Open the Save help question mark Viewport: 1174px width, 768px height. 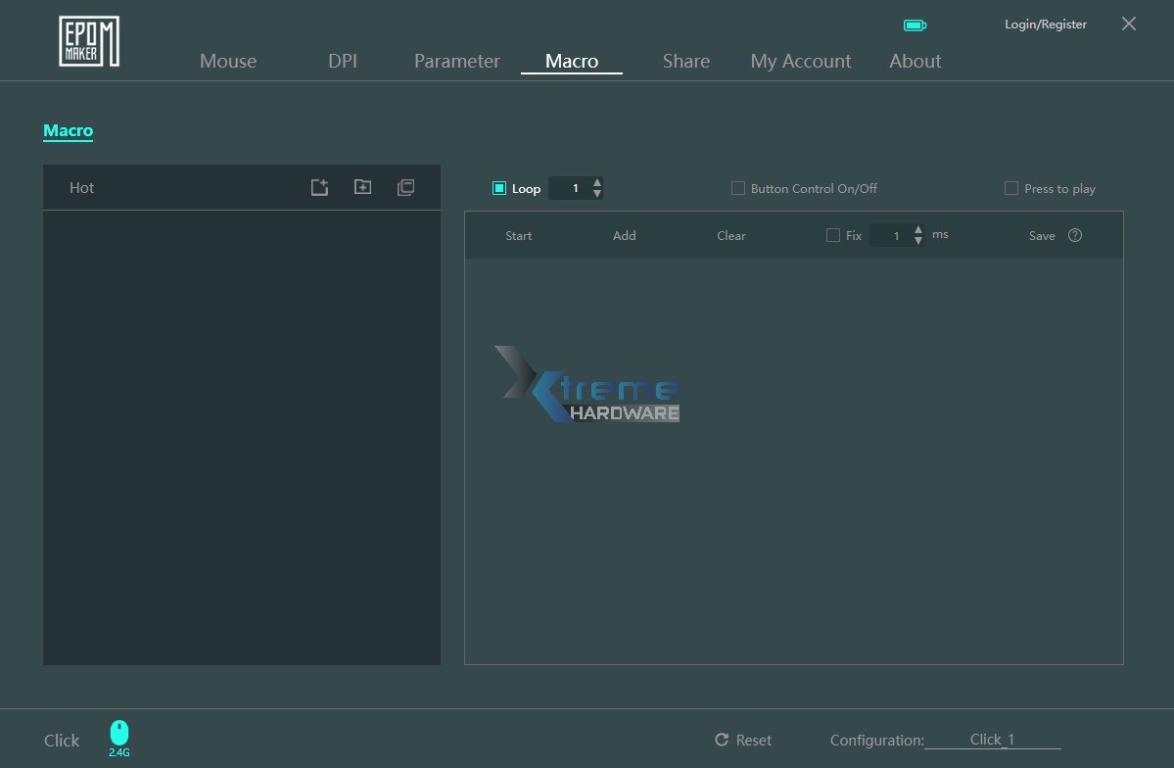tap(1074, 235)
